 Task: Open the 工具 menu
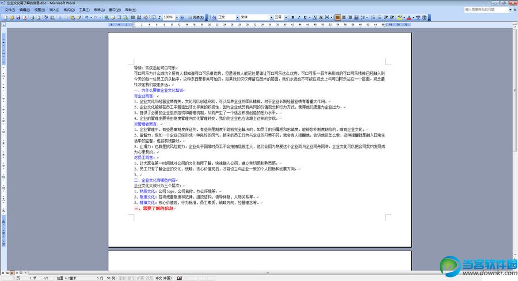[x=84, y=10]
